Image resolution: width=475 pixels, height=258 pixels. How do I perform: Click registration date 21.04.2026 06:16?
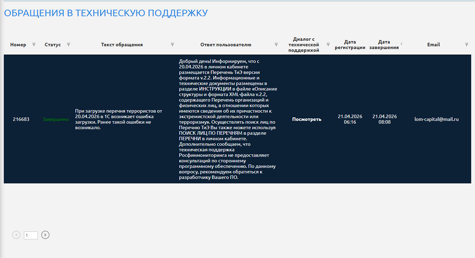[350, 119]
